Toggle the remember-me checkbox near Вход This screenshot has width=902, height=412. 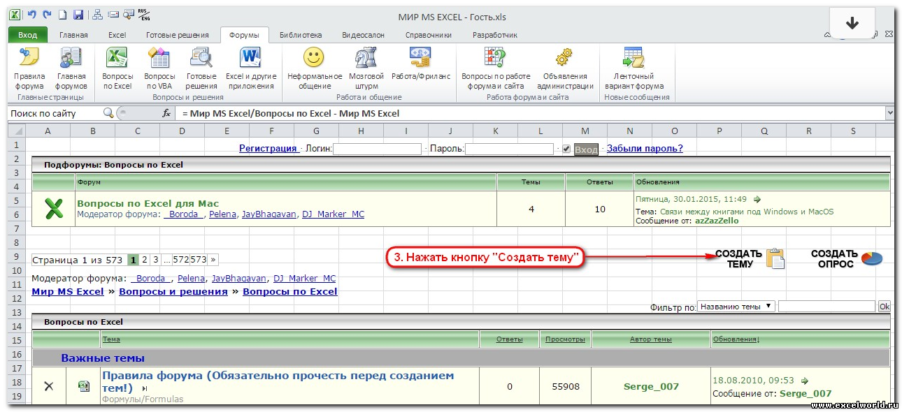566,149
